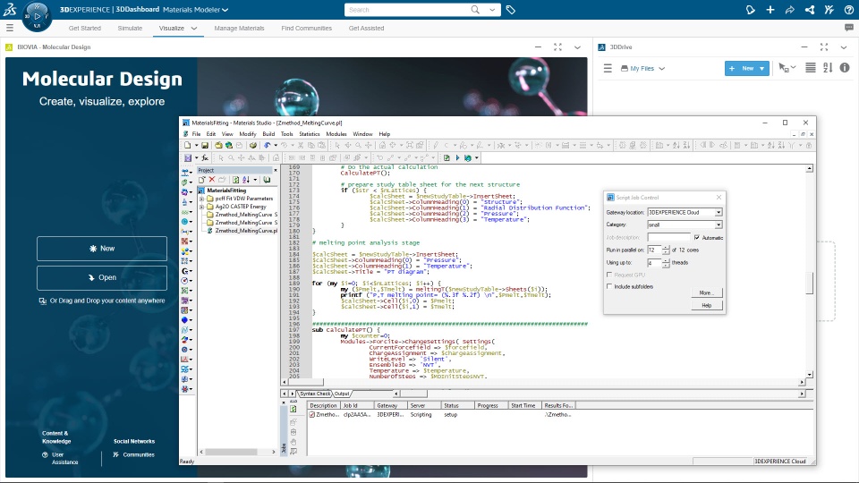
Task: Click the blue New button in 3DDrive
Action: pos(747,69)
